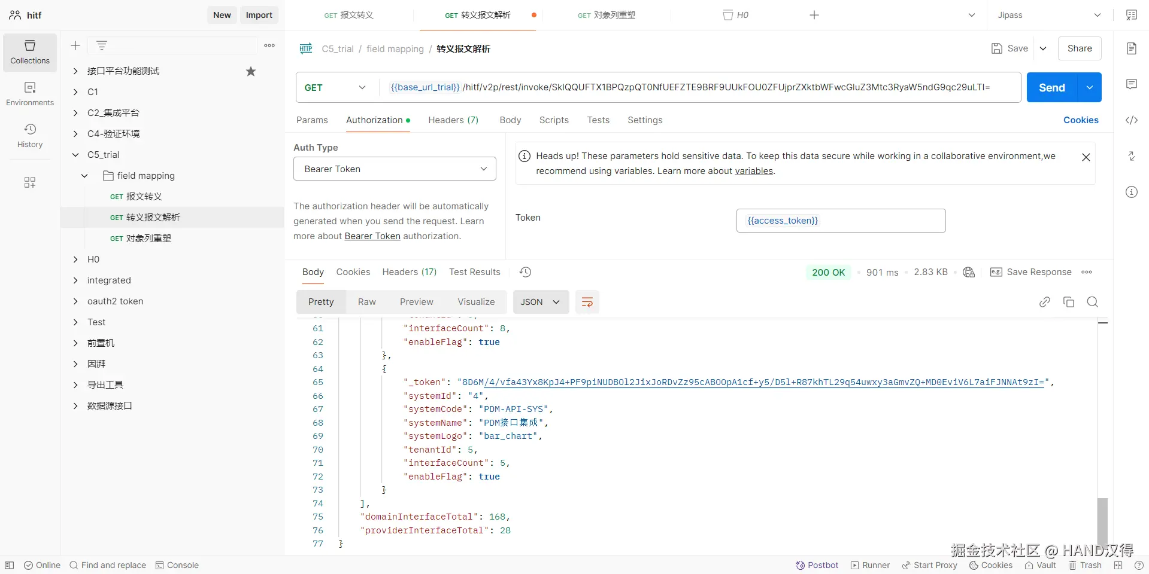The width and height of the screenshot is (1149, 574).
Task: Open the Bearer Token learn-more link
Action: point(372,236)
